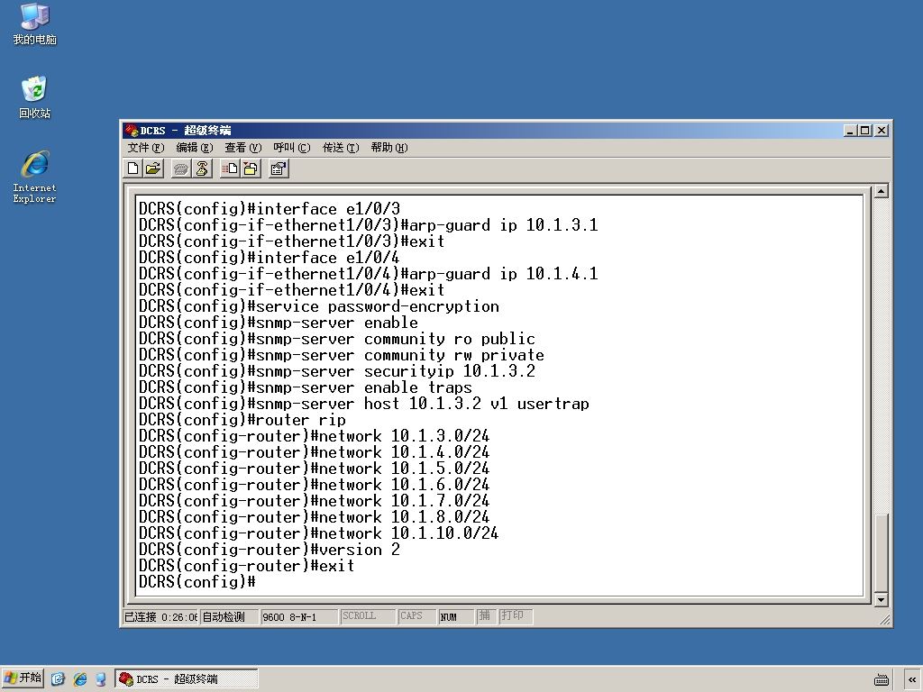Click the vertical scrollbar thumb

click(881, 552)
